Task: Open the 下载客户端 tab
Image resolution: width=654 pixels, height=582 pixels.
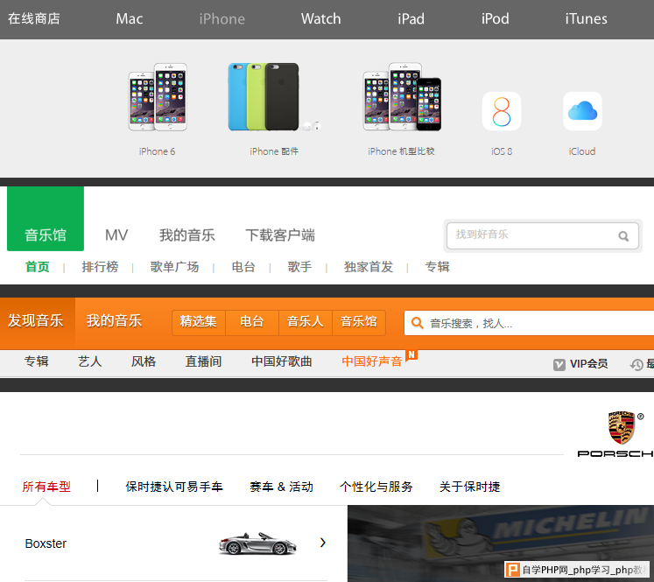Action: click(280, 235)
